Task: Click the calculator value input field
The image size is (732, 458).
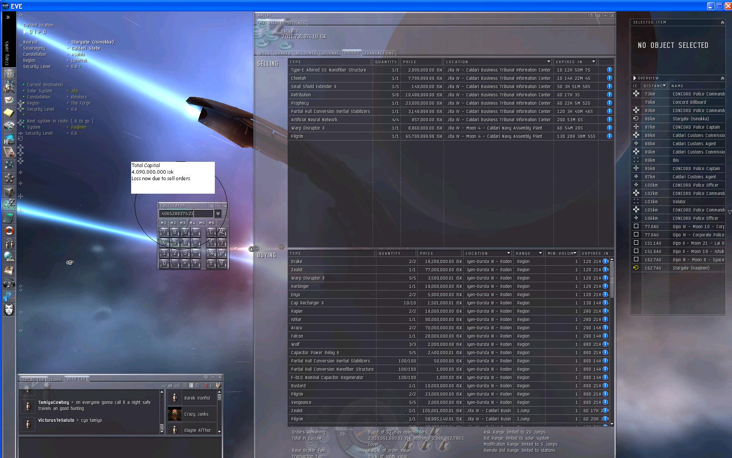Action: [x=186, y=214]
